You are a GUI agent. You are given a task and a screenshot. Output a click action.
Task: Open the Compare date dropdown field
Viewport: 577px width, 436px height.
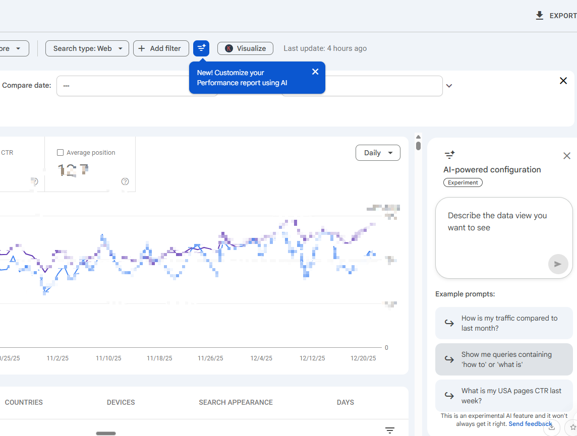point(137,86)
